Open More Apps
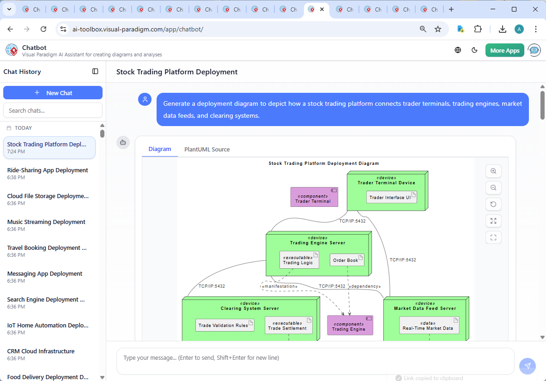The width and height of the screenshot is (546, 381). [x=504, y=50]
